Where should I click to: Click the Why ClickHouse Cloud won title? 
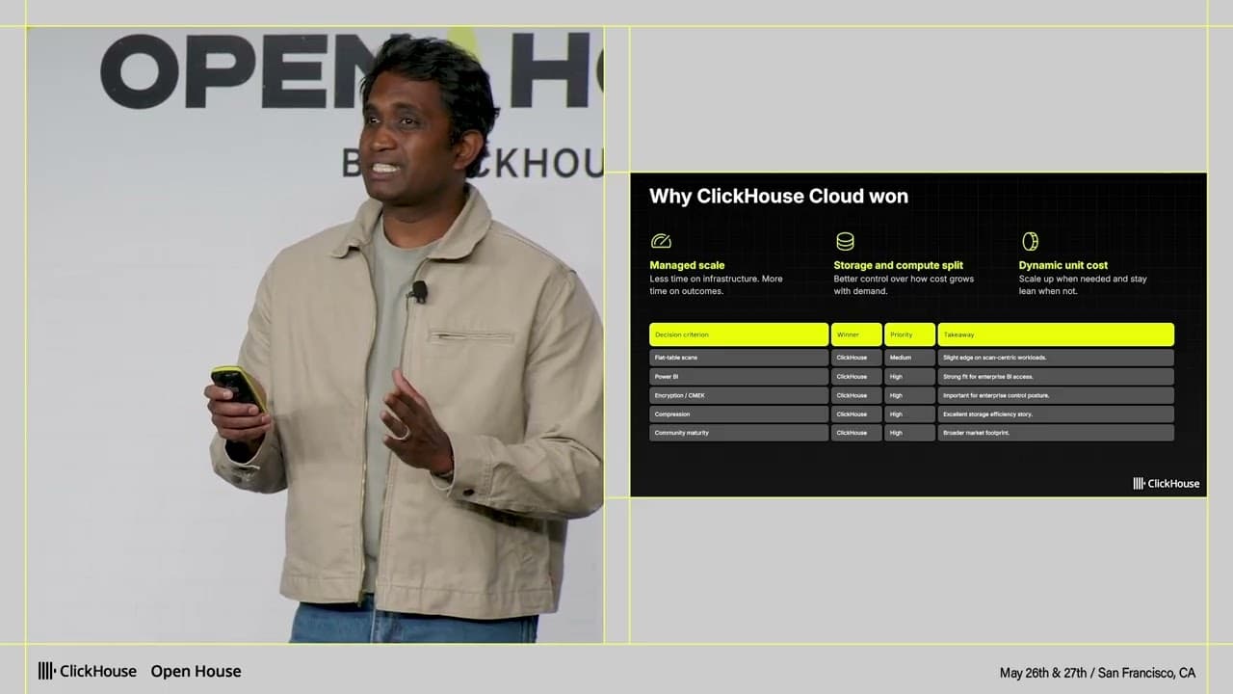pos(778,197)
